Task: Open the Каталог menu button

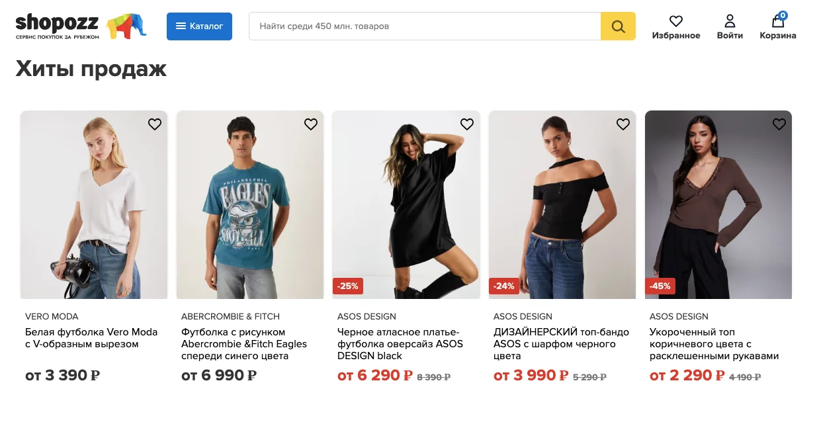Action: pos(199,26)
